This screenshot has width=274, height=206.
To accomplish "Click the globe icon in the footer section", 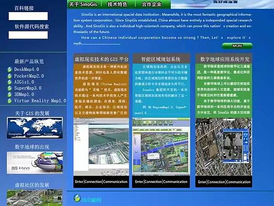I will [77, 198].
